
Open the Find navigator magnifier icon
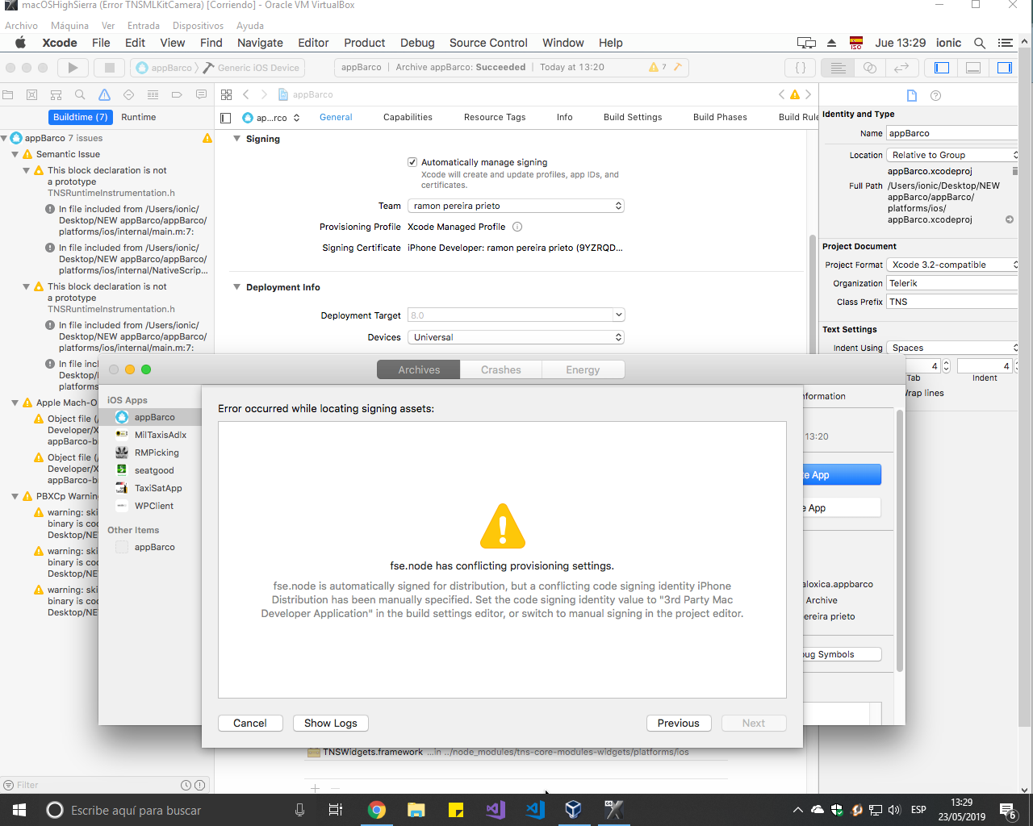click(80, 94)
